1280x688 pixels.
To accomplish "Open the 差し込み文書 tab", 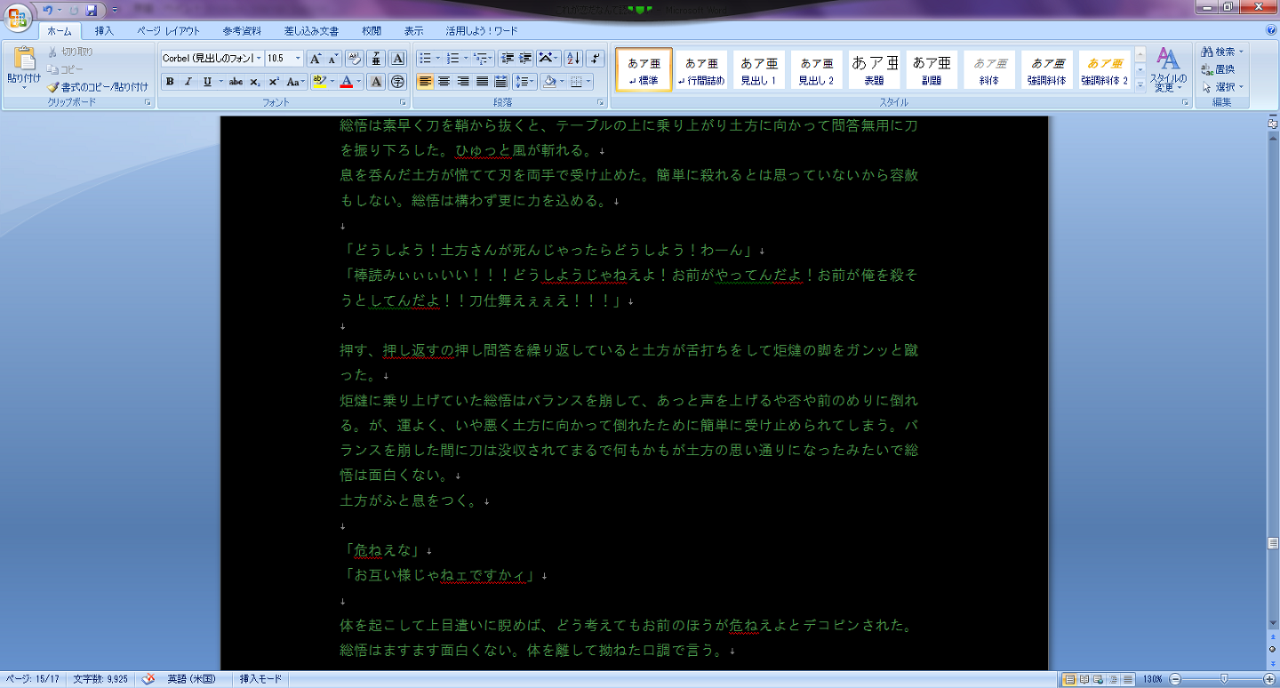I will pos(311,31).
